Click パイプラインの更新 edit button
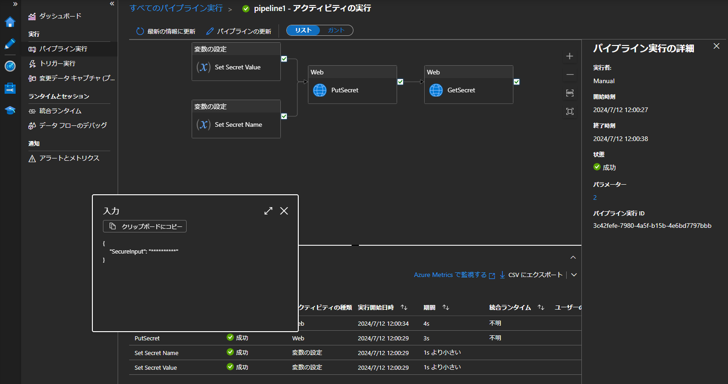 pyautogui.click(x=239, y=31)
